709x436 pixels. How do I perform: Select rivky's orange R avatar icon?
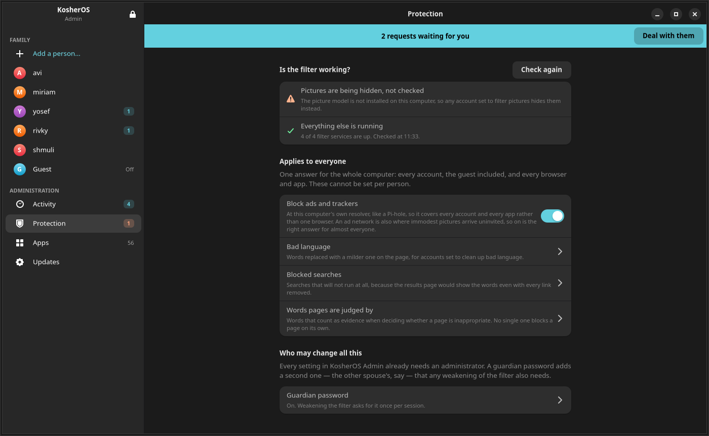click(x=19, y=131)
